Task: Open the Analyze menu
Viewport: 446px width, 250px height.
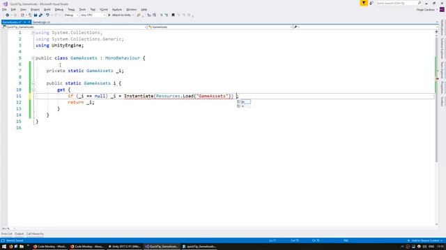Action: (116, 10)
